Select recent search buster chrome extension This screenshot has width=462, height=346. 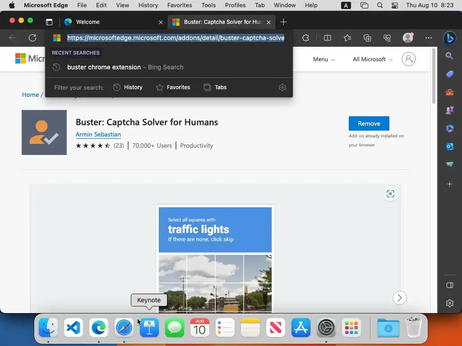click(169, 68)
